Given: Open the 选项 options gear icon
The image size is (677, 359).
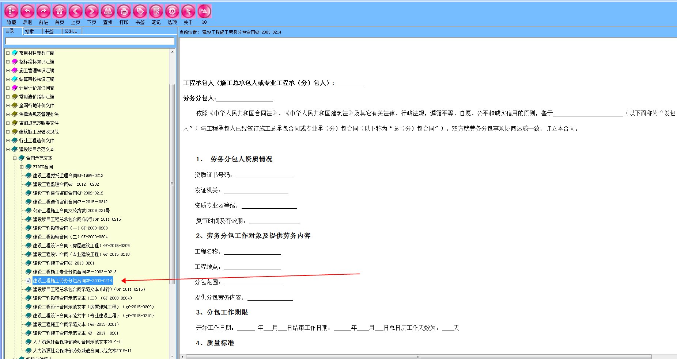Looking at the screenshot, I should point(172,11).
